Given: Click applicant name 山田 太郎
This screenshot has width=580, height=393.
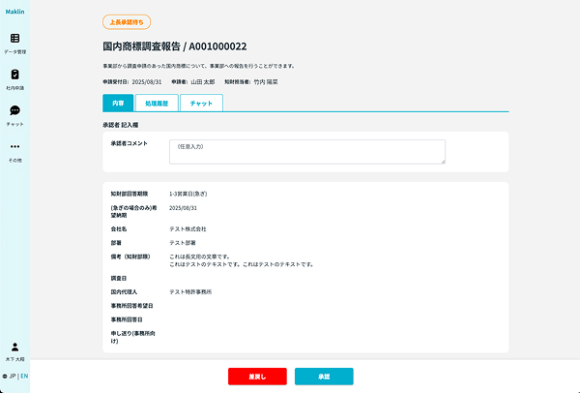Looking at the screenshot, I should click(x=204, y=82).
